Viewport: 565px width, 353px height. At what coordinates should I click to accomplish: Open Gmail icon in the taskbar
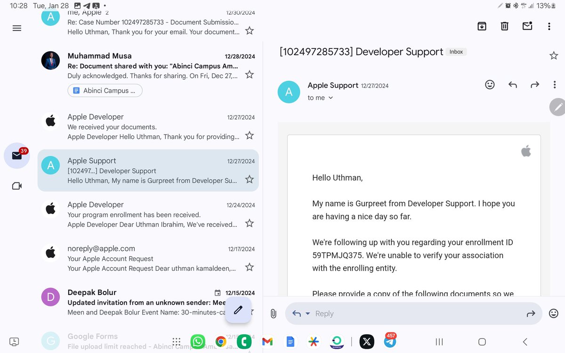pyautogui.click(x=267, y=342)
